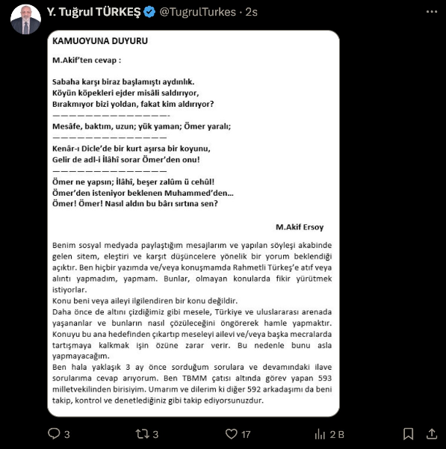Click the 2 B view count
Screen dimensions: 446x449
tap(337, 434)
